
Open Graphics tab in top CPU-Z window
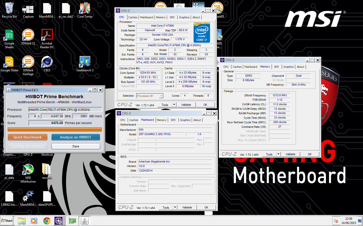pyautogui.click(x=184, y=17)
